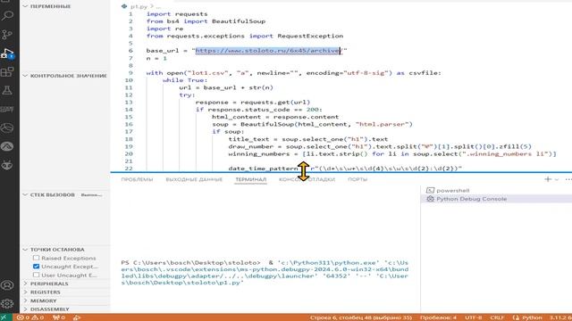Switch to the ПРОБЛЕМЫ panel tab
Image resolution: width=572 pixels, height=321 pixels.
click(137, 179)
